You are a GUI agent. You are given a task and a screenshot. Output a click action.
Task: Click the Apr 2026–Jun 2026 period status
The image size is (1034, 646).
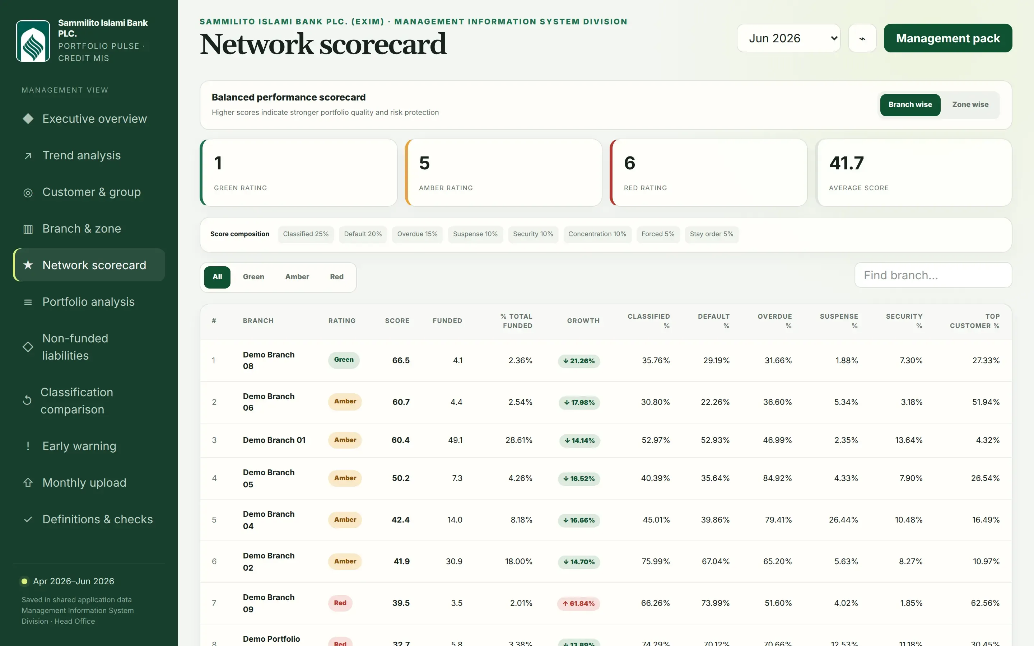(x=67, y=581)
